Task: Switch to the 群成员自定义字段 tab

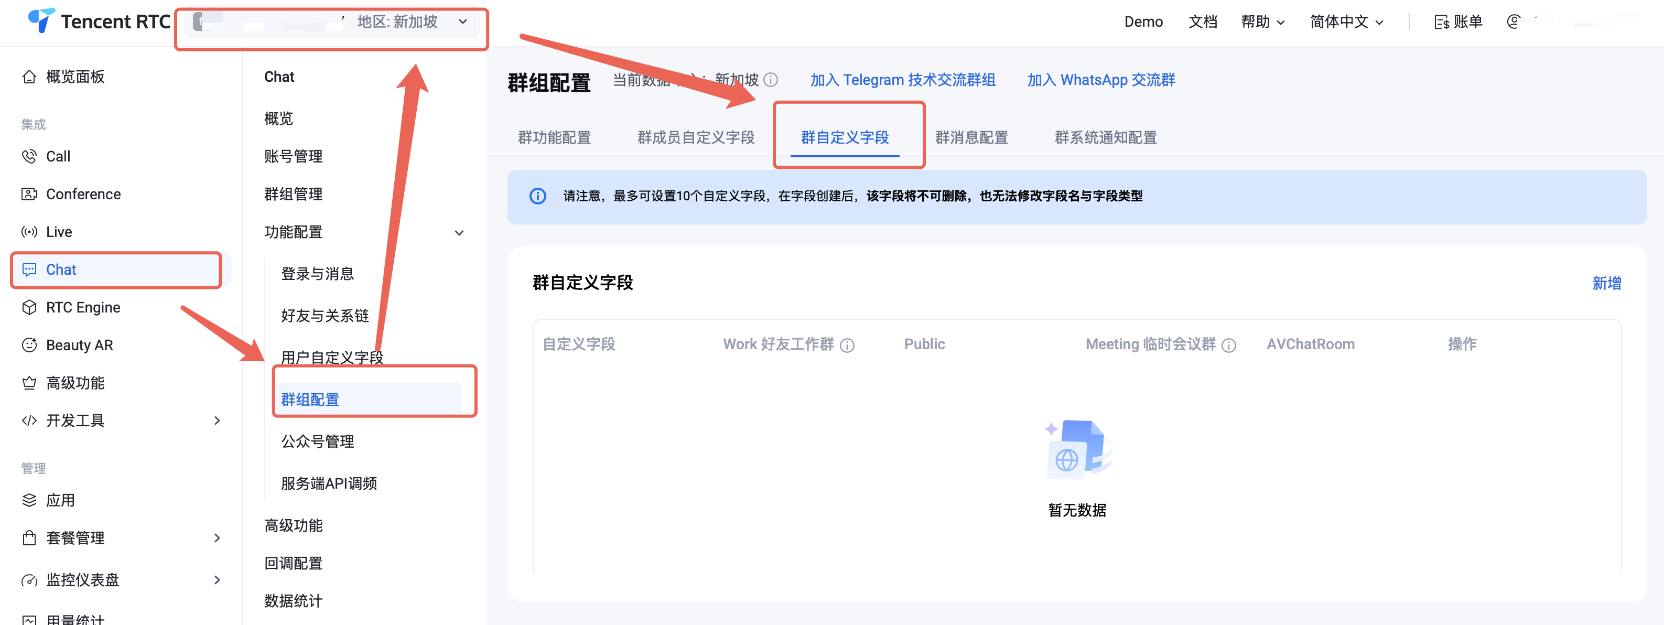Action: pyautogui.click(x=695, y=138)
